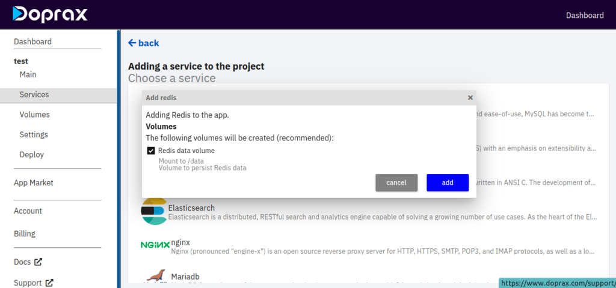Uncheck the Redis data volume checkbox
The width and height of the screenshot is (616, 288).
pos(150,151)
